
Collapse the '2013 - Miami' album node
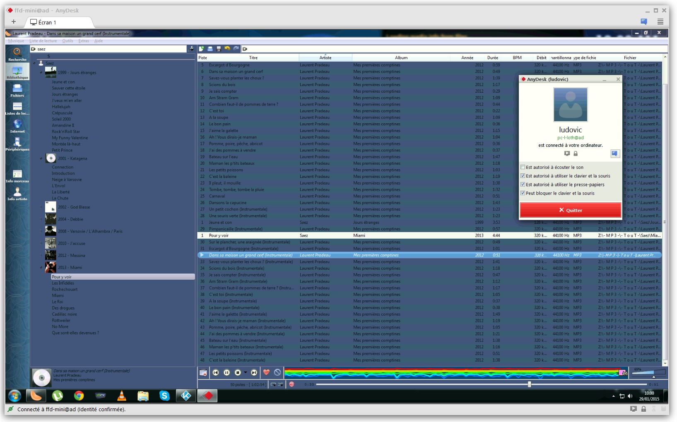(40, 268)
